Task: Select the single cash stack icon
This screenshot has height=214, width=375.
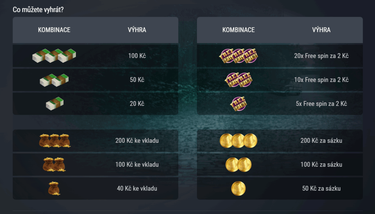Action: [55, 104]
